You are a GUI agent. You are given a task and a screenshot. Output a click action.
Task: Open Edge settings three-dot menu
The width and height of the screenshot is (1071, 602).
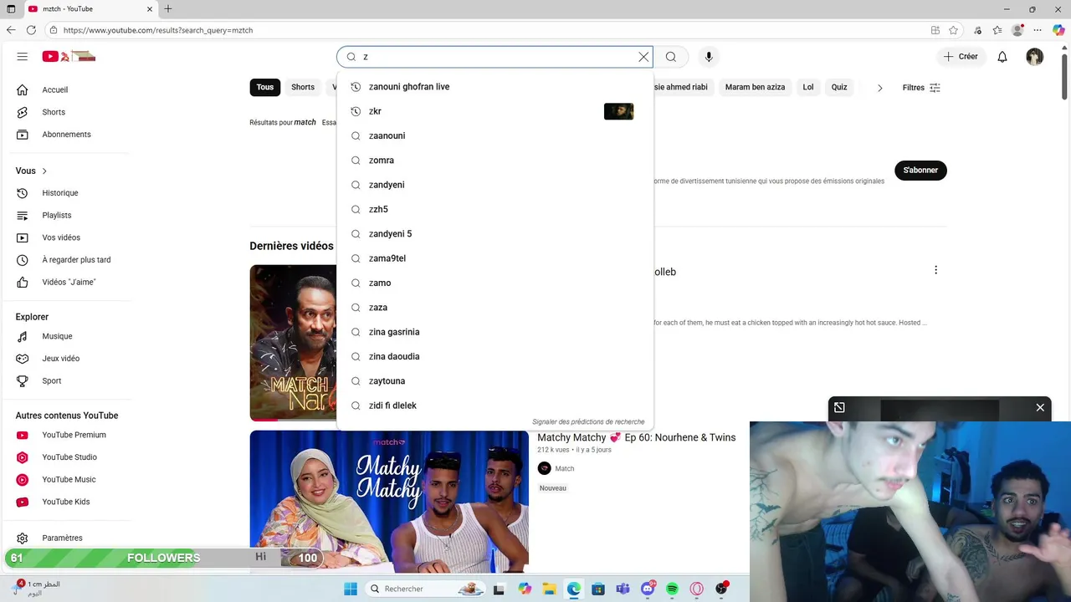[x=1038, y=30]
